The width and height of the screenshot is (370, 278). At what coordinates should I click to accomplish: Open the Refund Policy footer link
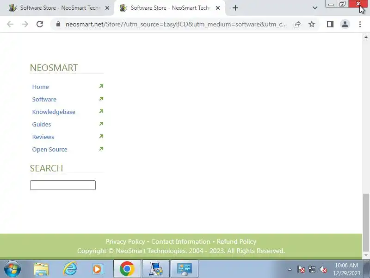pos(236,241)
